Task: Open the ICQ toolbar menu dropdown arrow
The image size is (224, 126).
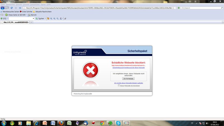Action: (8, 18)
